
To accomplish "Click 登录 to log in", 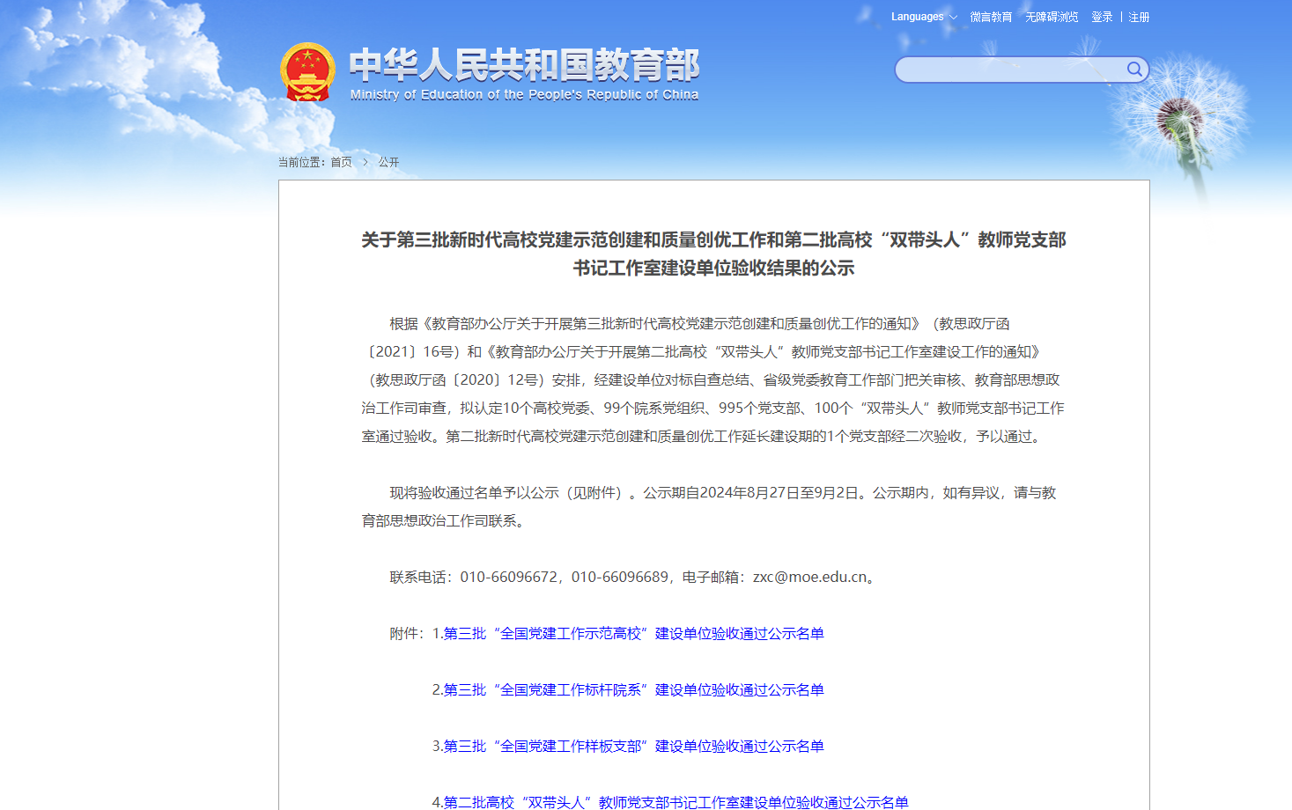I will 1102,17.
